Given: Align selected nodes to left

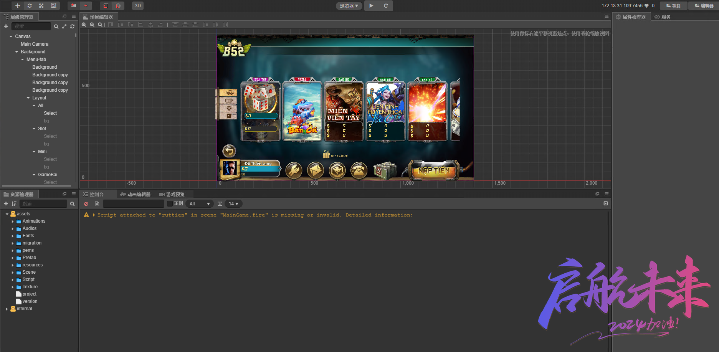Looking at the screenshot, I should pyautogui.click(x=140, y=25).
